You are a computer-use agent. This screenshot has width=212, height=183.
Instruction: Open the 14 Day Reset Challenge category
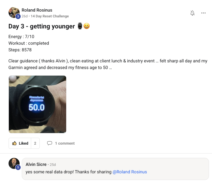(50, 16)
